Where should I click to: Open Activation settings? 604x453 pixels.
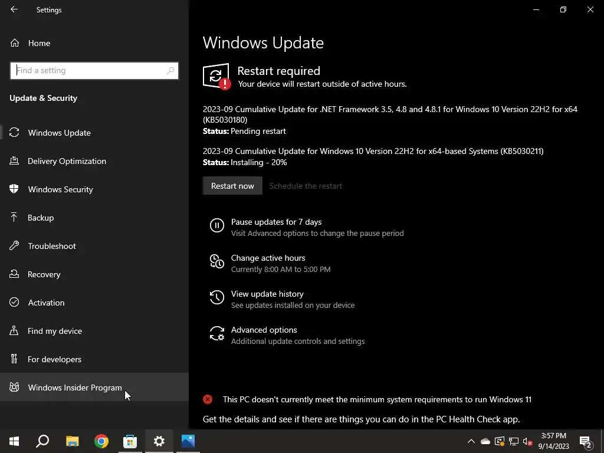pyautogui.click(x=46, y=303)
